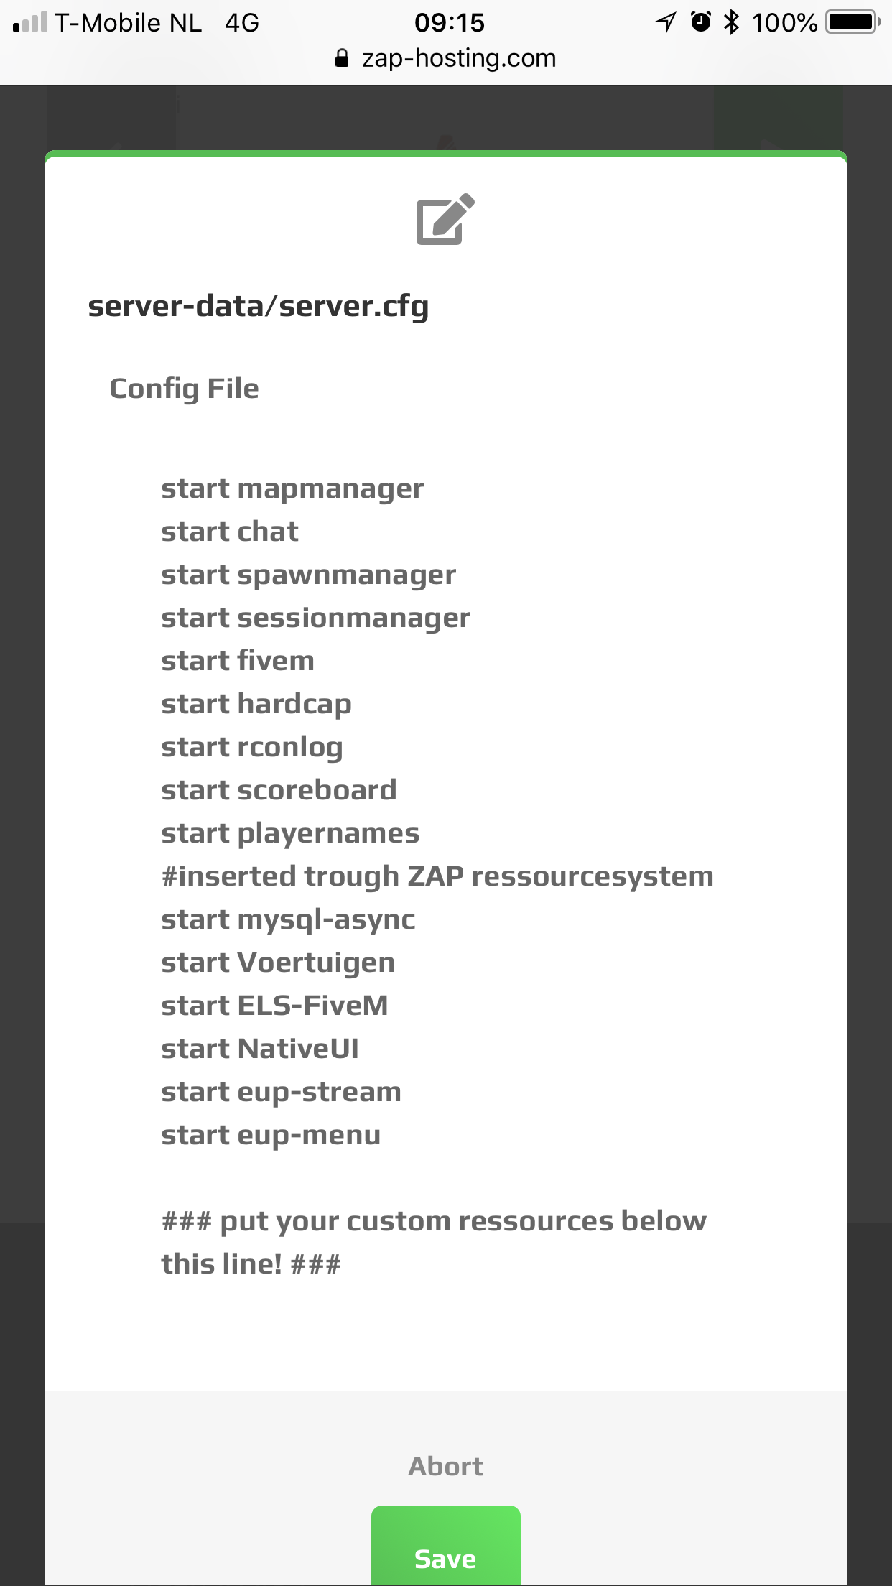This screenshot has width=892, height=1586.
Task: Tap the location arrow status icon
Action: pos(666,22)
